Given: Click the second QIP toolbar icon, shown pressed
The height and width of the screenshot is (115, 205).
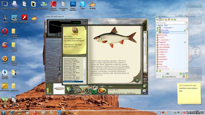Looking at the screenshot, I should tap(160, 20).
